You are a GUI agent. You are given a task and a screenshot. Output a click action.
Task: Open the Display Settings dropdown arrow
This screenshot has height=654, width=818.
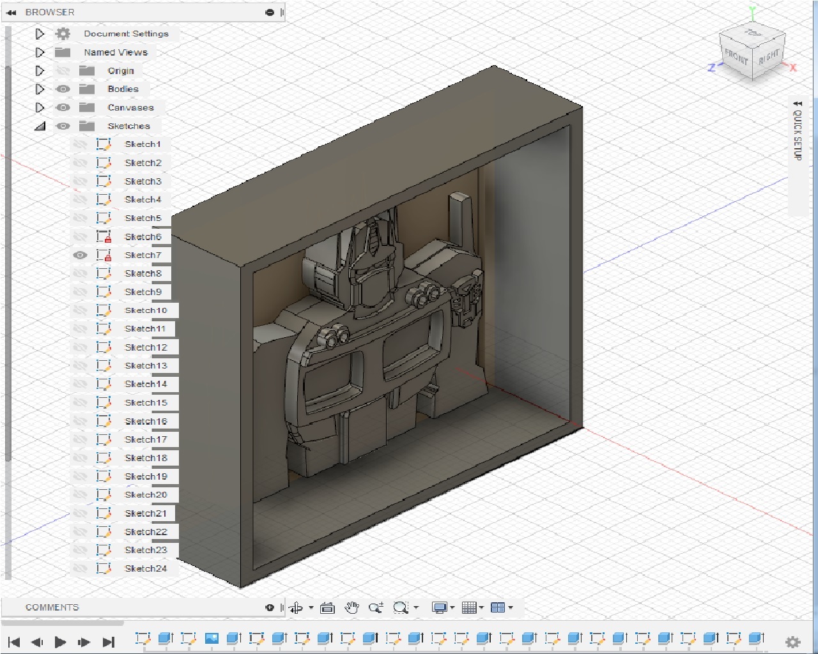452,608
